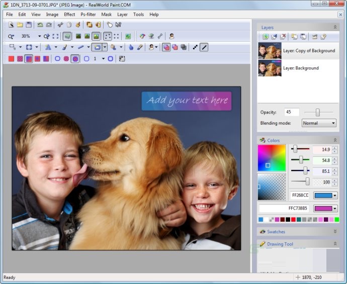
Task: Click the delete layer icon with red X
Action: click(283, 37)
